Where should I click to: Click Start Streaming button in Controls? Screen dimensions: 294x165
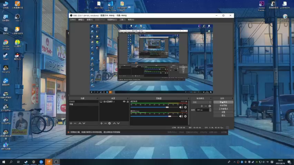point(223,102)
